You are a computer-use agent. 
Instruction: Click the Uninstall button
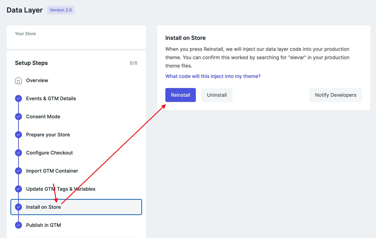(217, 95)
